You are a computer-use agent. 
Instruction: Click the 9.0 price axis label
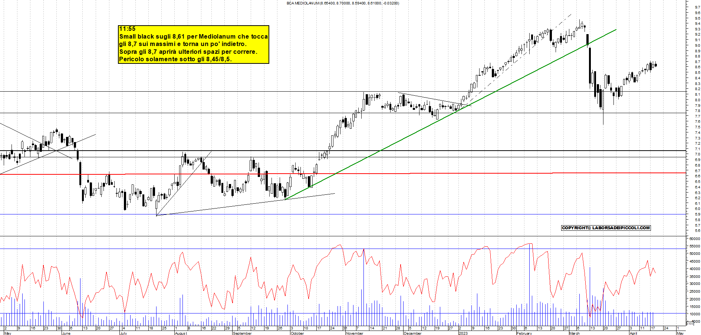point(698,45)
